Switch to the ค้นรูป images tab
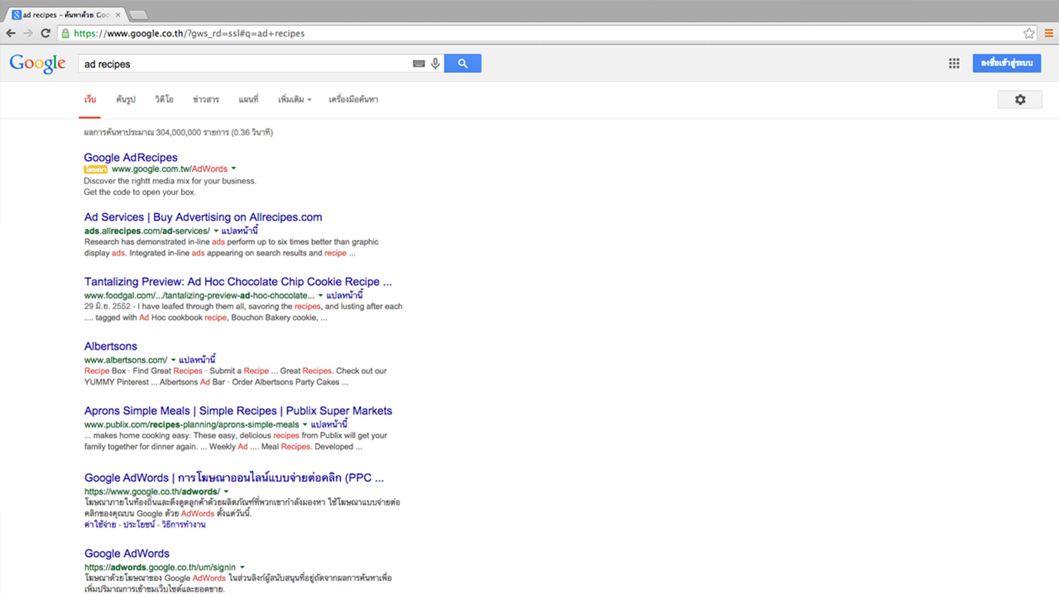Image resolution: width=1059 pixels, height=595 pixels. click(x=125, y=100)
